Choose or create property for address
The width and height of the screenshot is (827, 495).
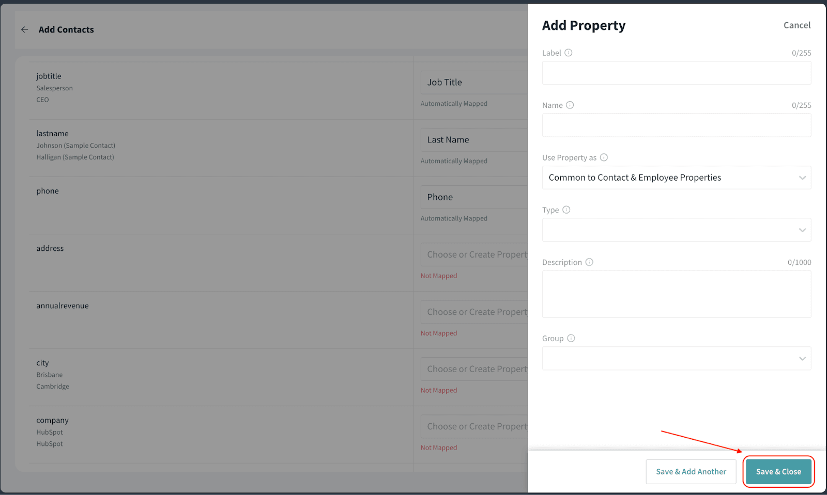[x=474, y=254]
